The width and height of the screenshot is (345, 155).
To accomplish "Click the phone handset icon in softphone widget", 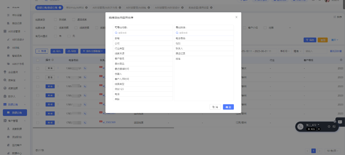I will click(x=301, y=127).
